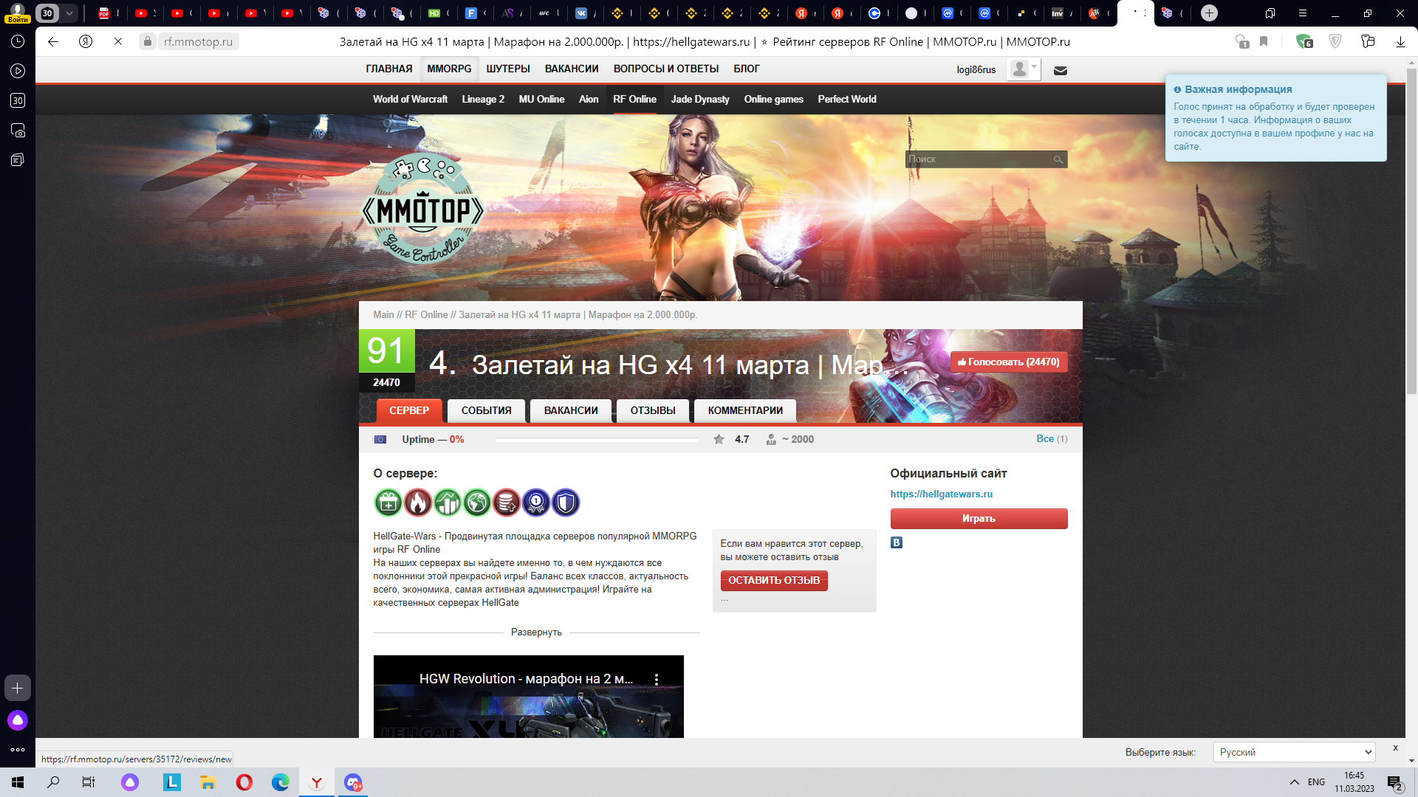Viewport: 1418px width, 797px height.
Task: Click the sidebar screenshot capture icon
Action: (18, 131)
